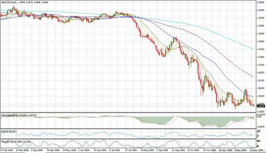Click the highlighted current price tag 1.4648

[x=261, y=106]
